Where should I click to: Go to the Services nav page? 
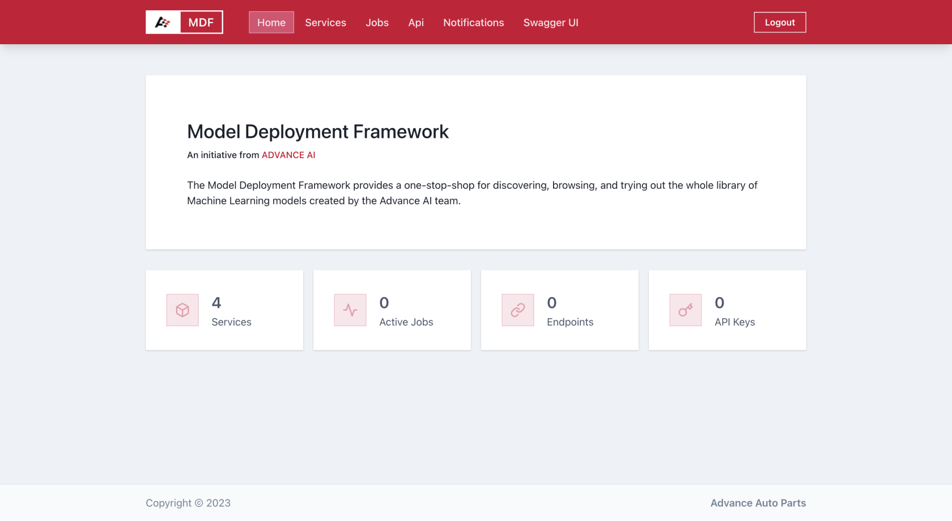tap(325, 22)
